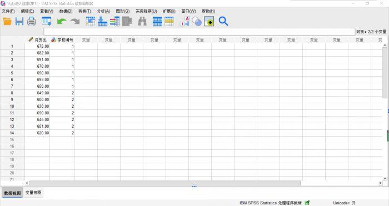Switch to 变量视图 tab

(33, 193)
